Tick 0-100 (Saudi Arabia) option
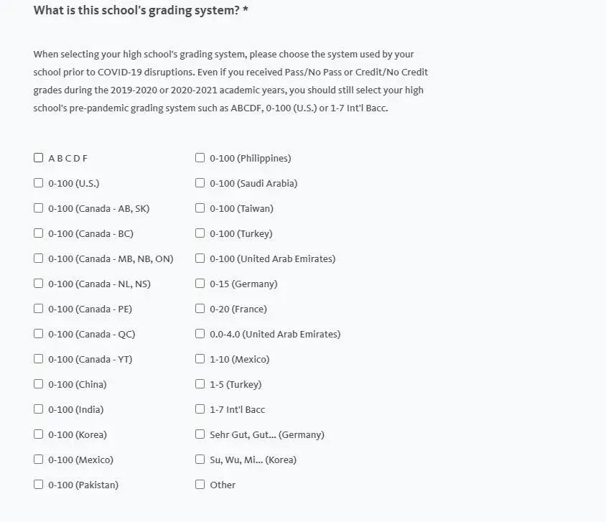The height and width of the screenshot is (522, 606). point(200,183)
